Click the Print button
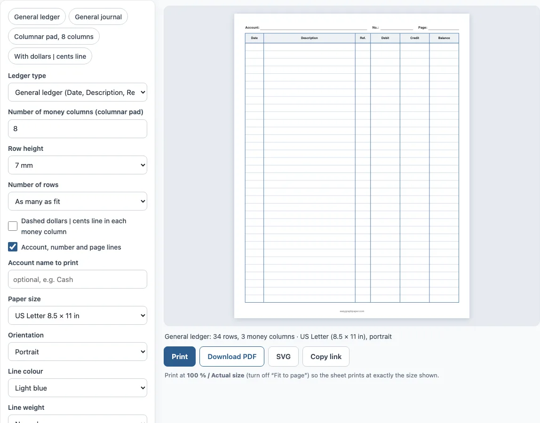The image size is (540, 423). coord(180,357)
